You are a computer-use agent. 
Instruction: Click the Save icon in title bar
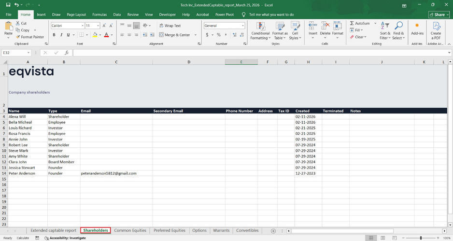click(8, 5)
